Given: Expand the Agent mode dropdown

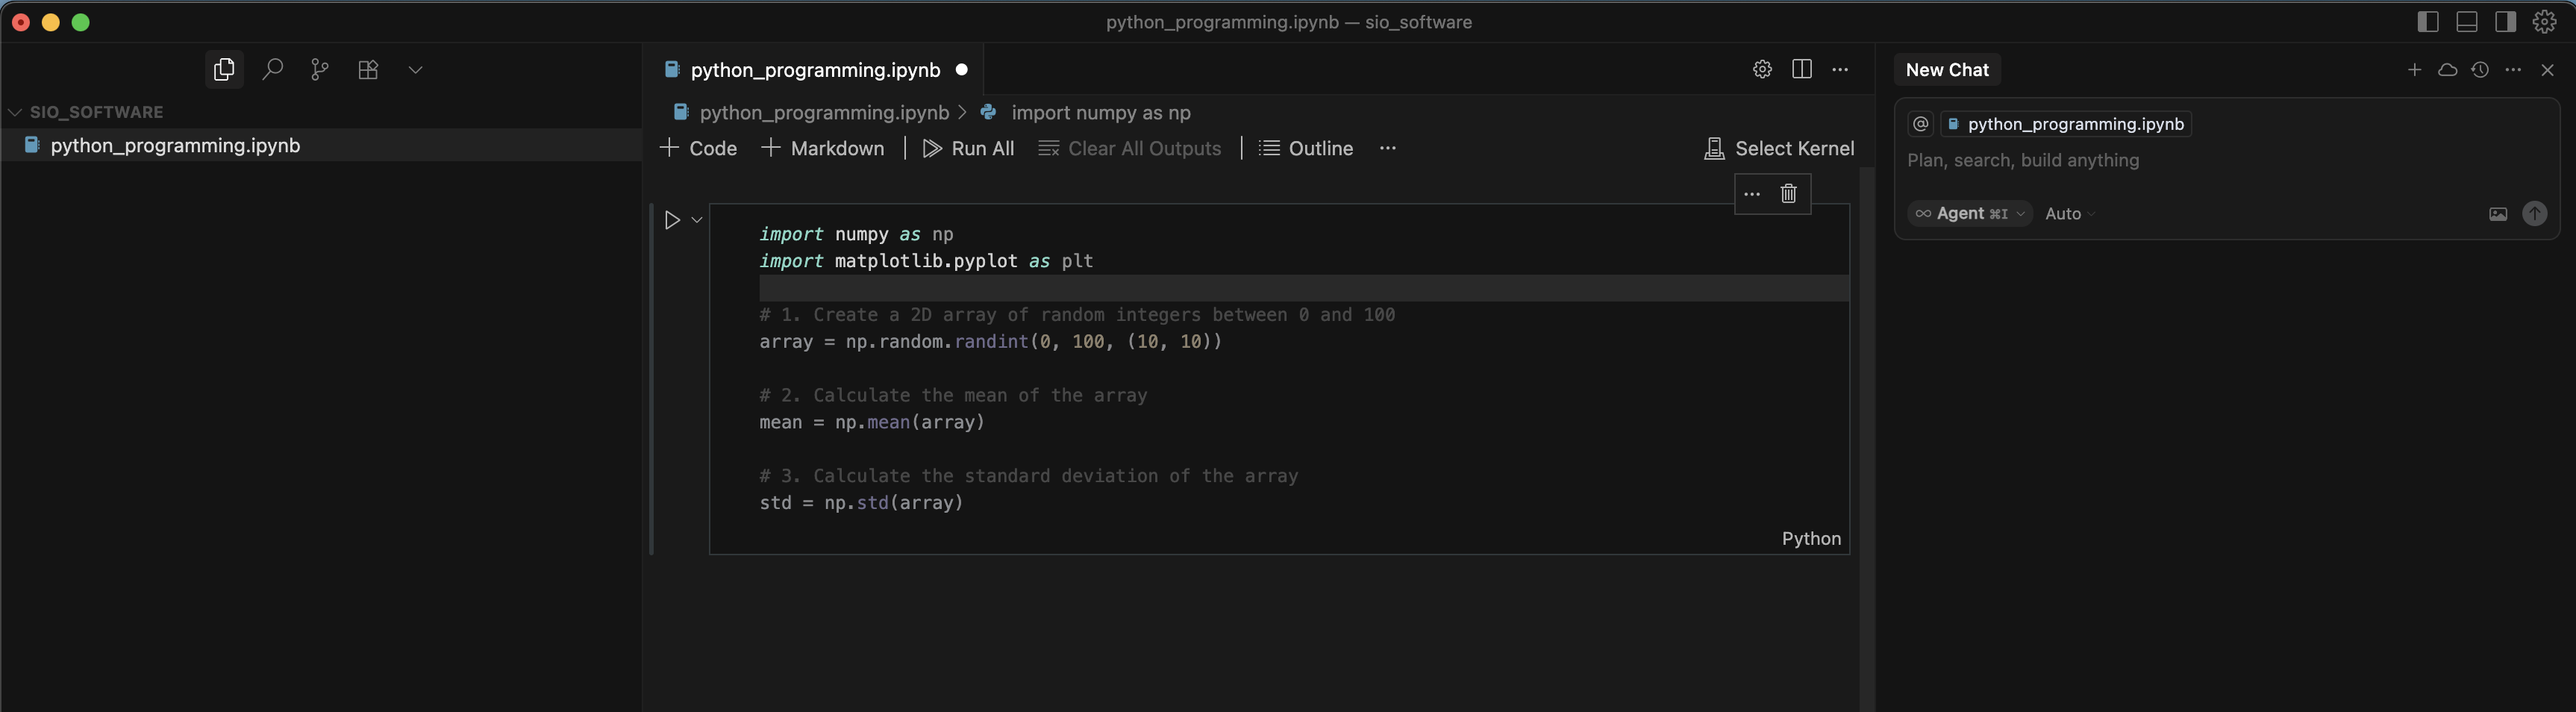Looking at the screenshot, I should coord(1969,214).
